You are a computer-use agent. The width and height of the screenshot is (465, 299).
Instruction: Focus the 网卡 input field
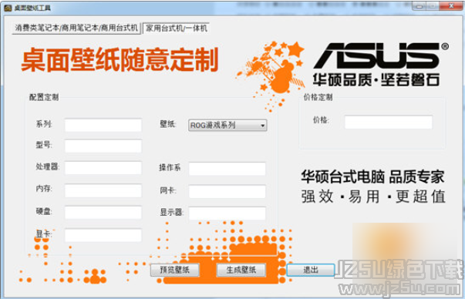coord(227,191)
